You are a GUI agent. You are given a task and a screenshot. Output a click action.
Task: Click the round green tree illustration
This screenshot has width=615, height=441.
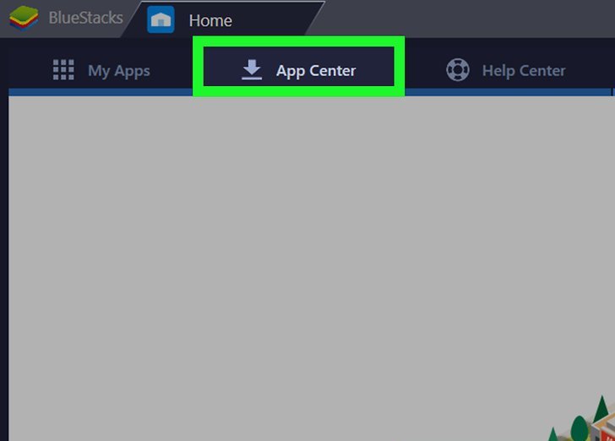pos(580,427)
